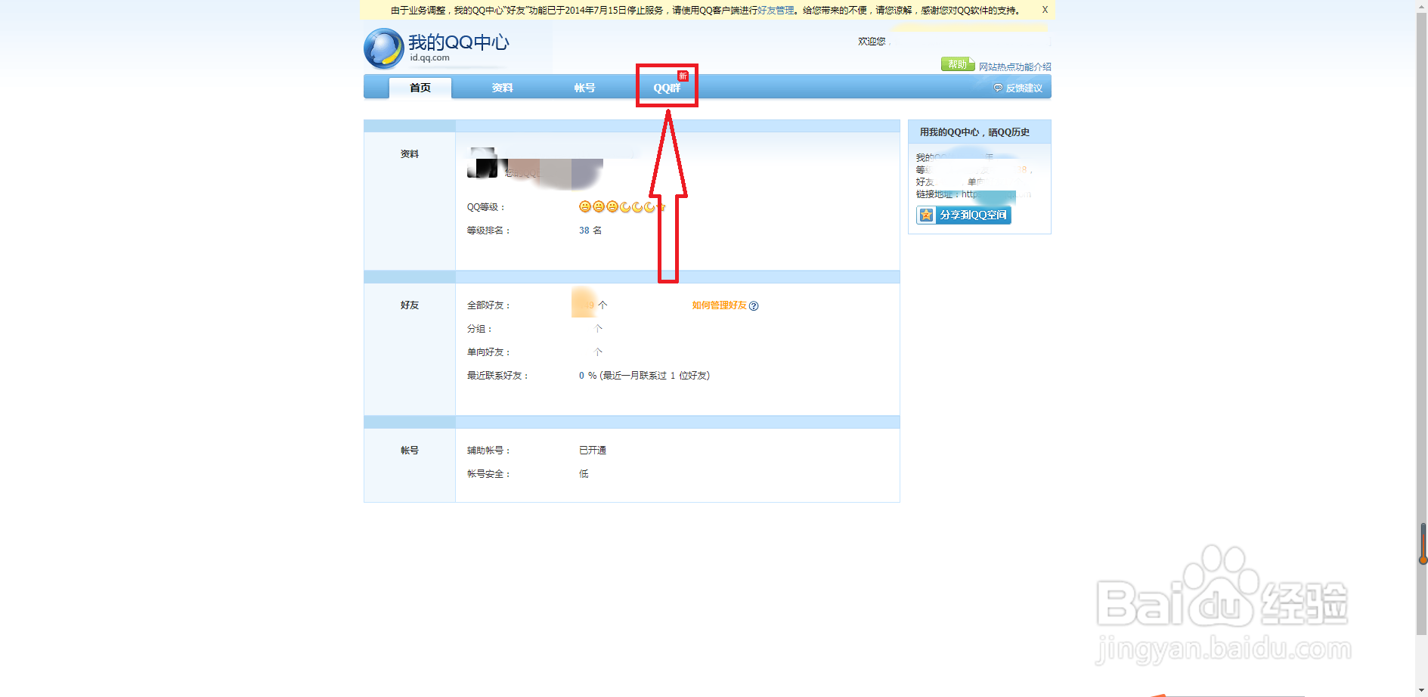Click the QQ level icons row
1428x697 pixels.
pyautogui.click(x=622, y=206)
